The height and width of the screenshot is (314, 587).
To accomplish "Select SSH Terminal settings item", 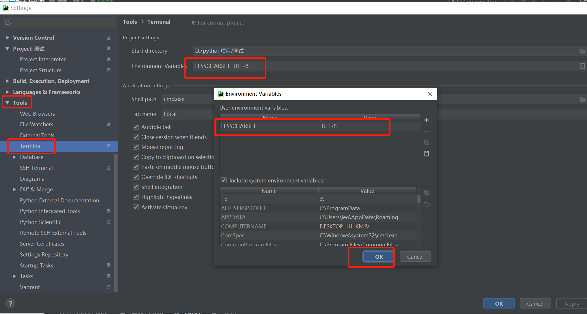I will pos(36,168).
